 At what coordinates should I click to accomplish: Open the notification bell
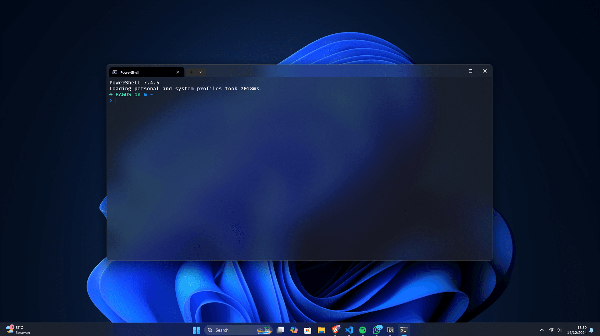591,330
